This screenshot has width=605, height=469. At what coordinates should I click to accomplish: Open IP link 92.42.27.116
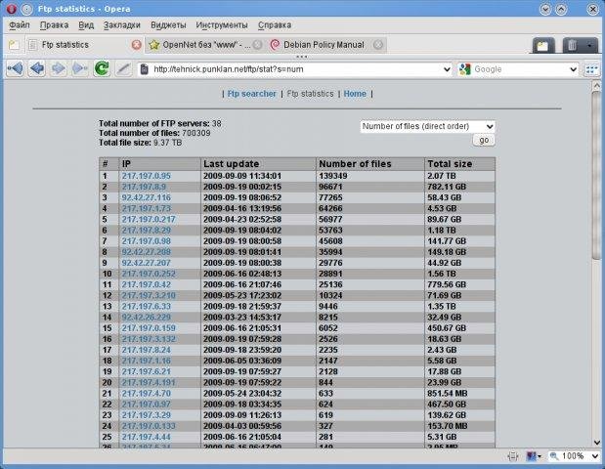(x=147, y=197)
